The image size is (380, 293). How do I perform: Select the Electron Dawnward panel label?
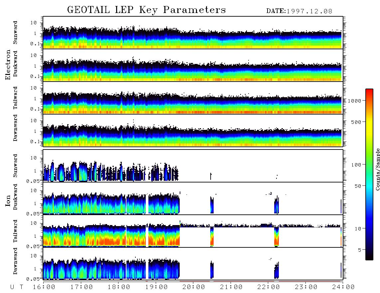(15, 128)
